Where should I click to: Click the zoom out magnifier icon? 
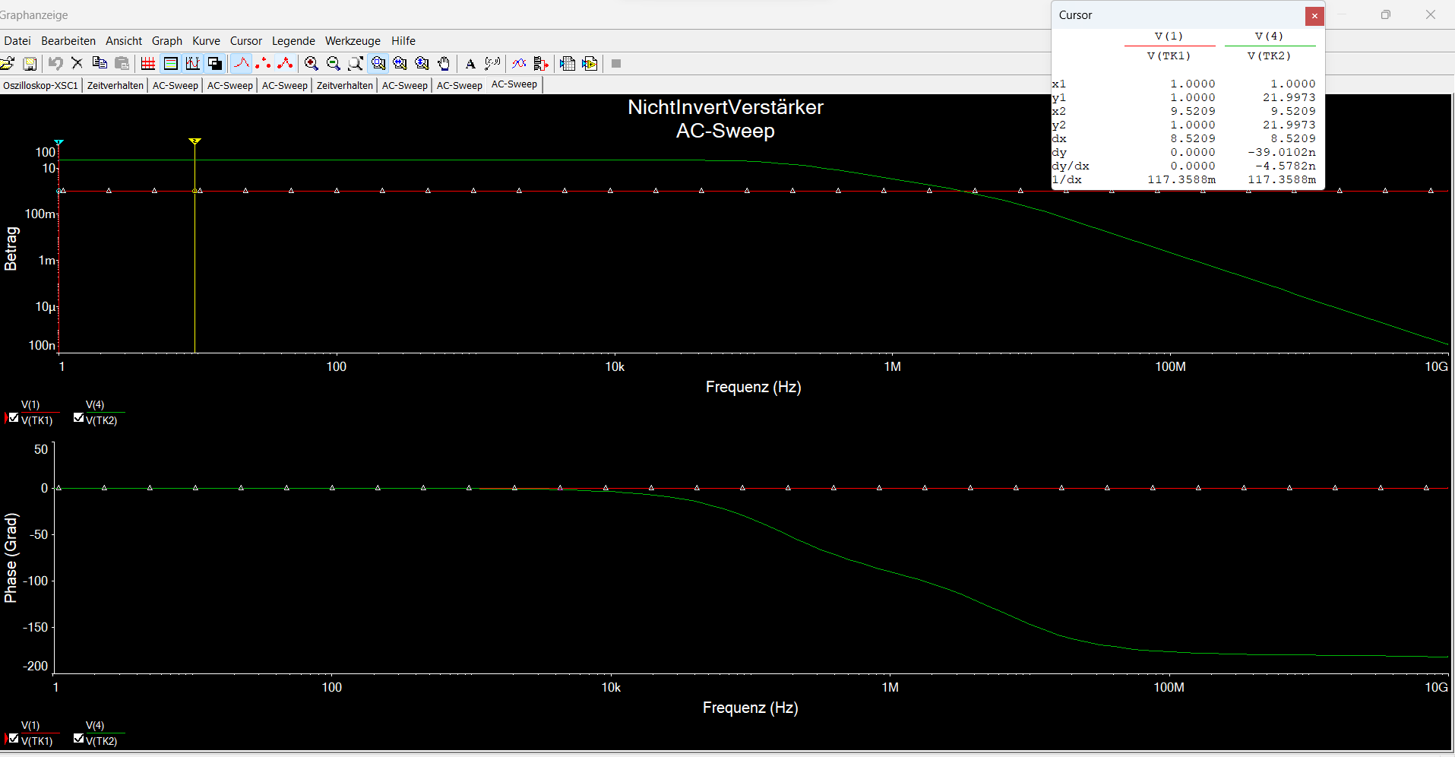(333, 64)
